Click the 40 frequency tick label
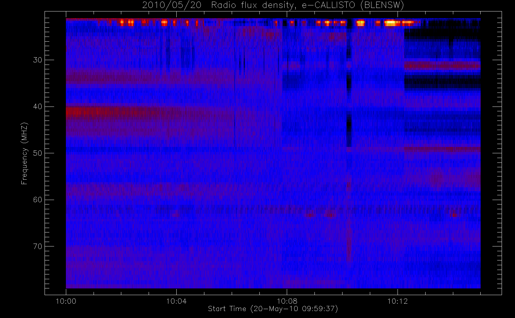The height and width of the screenshot is (318, 515). point(38,107)
